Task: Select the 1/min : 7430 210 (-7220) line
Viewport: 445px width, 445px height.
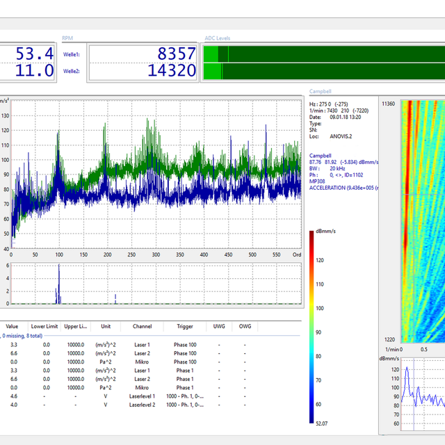Action: 339,111
